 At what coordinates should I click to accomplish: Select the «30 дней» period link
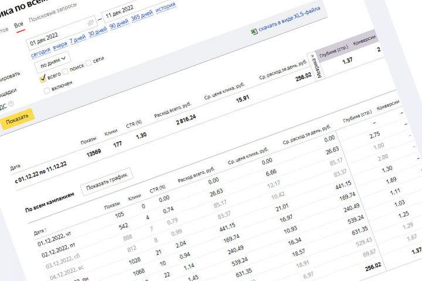click(98, 32)
